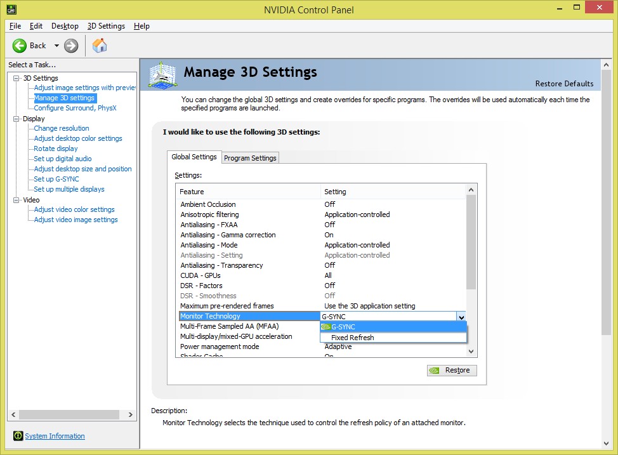Viewport: 618px width, 455px height.
Task: Click the settings list scroll-up arrow
Action: coord(471,190)
